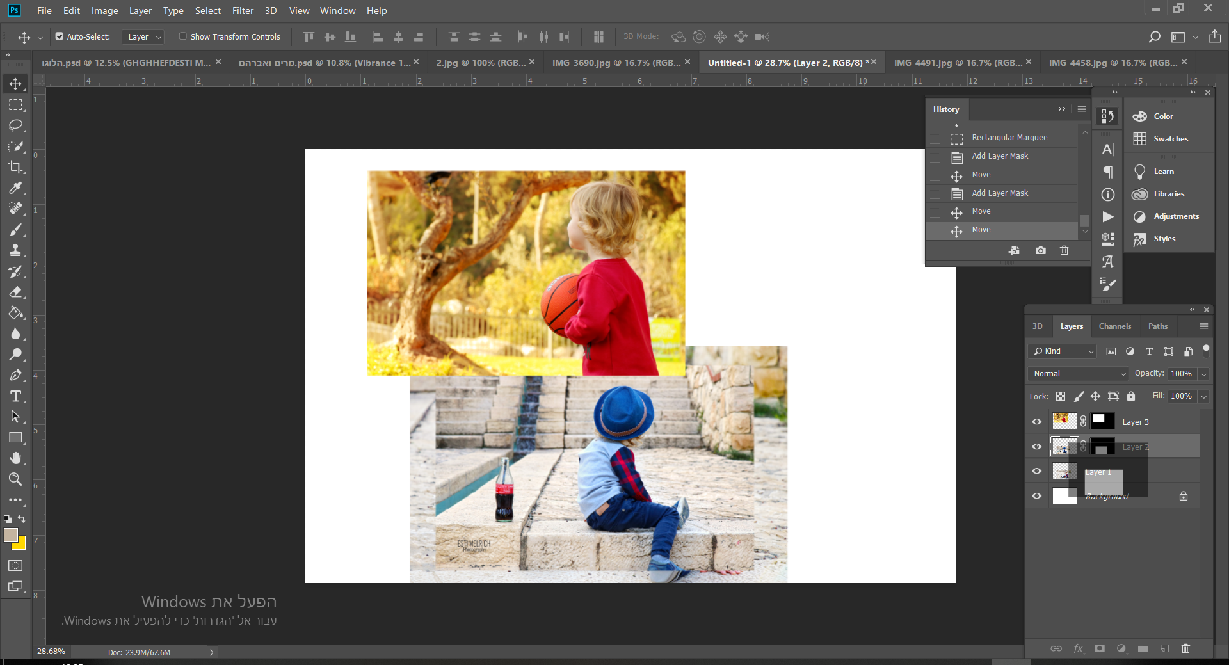Select the Layer 3 mask thumbnail
This screenshot has height=665, width=1229.
[1103, 421]
